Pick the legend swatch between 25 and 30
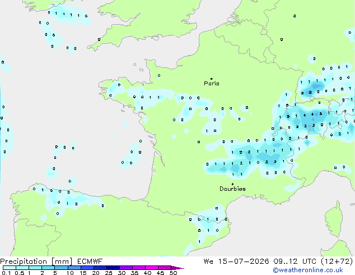 click(113, 268)
